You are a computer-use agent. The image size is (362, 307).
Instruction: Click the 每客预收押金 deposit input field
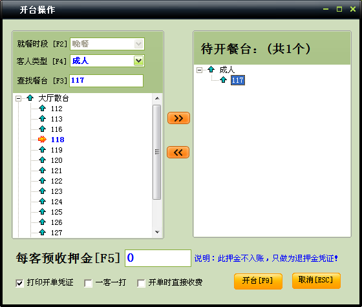pos(158,258)
